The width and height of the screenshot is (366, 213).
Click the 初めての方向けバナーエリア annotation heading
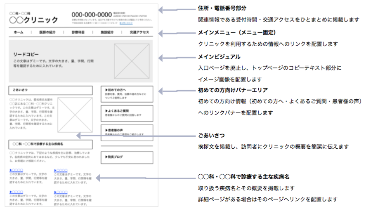point(233,90)
